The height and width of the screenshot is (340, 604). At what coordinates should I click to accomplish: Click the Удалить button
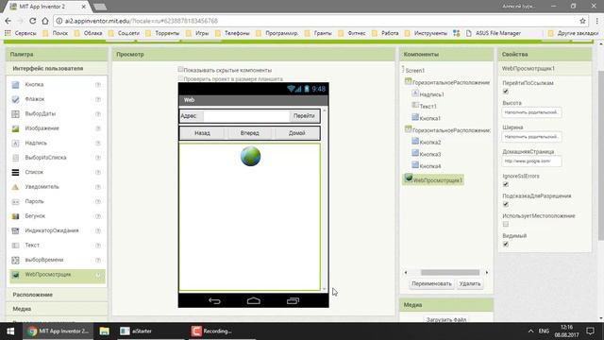tap(470, 283)
